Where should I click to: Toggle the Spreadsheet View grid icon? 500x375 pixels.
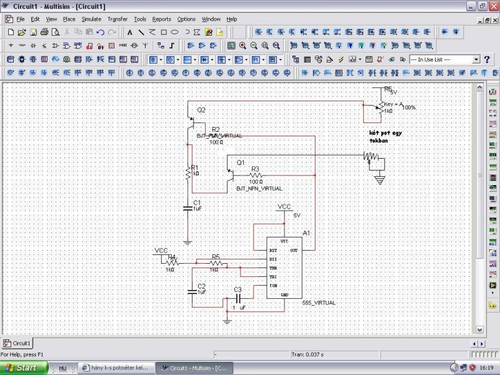pyautogui.click(x=307, y=59)
